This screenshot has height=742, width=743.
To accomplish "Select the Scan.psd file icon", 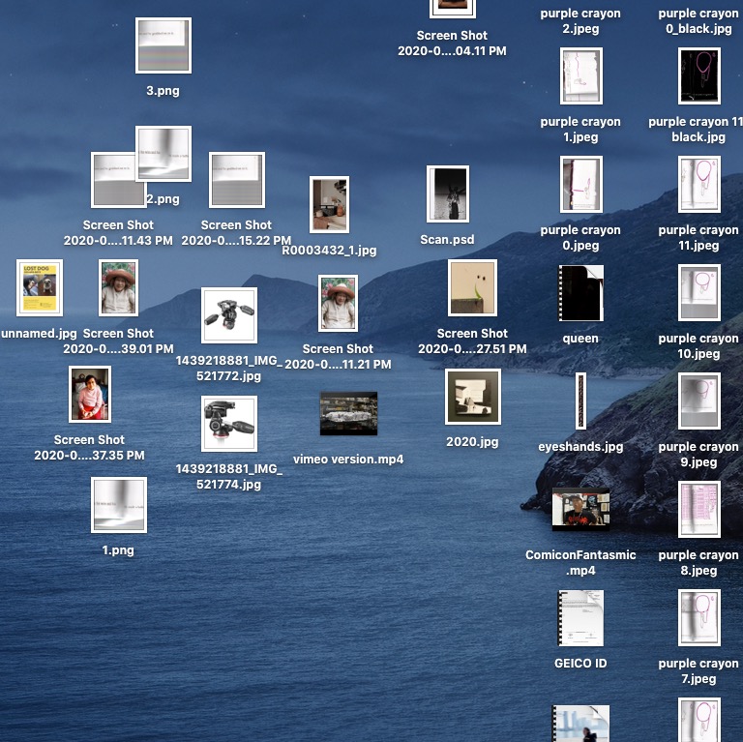I will [x=448, y=193].
